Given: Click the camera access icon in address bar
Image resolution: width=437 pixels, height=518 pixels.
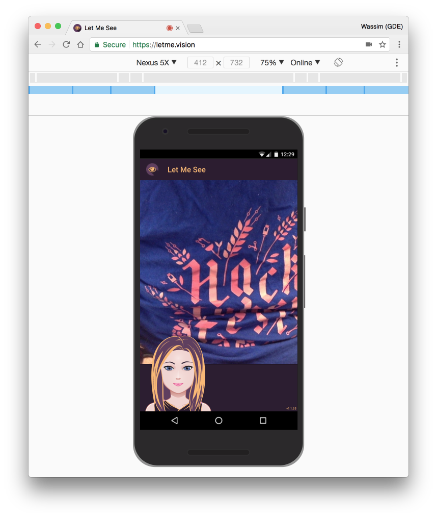Looking at the screenshot, I should click(369, 44).
